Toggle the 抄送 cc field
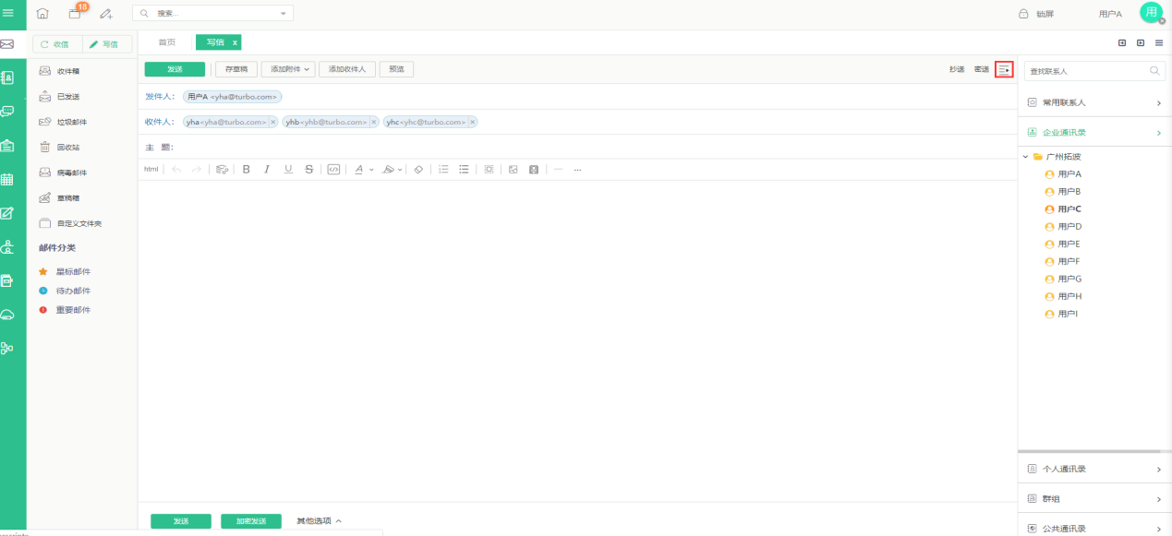 click(x=957, y=69)
